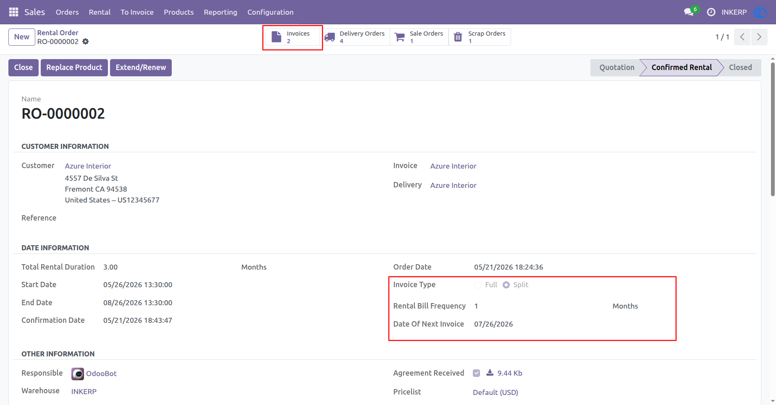Select the Split invoice type radio
This screenshot has width=776, height=405.
[x=506, y=285]
